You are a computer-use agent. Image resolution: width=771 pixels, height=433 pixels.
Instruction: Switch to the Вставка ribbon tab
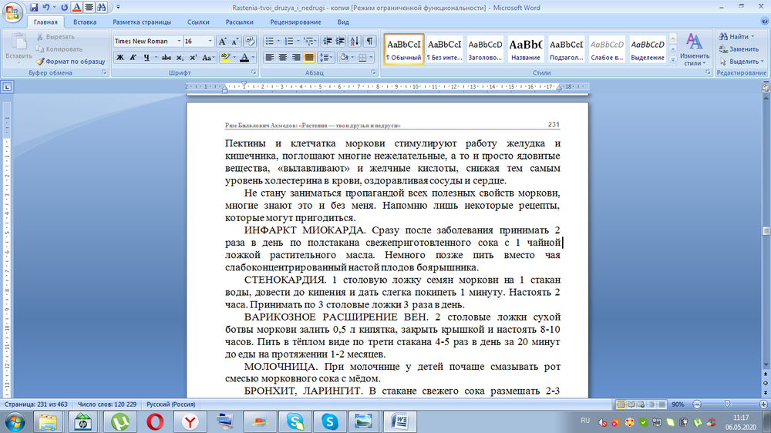[85, 22]
